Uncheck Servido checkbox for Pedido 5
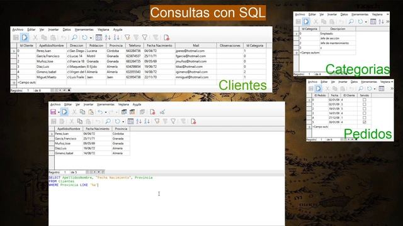 tap(364, 122)
